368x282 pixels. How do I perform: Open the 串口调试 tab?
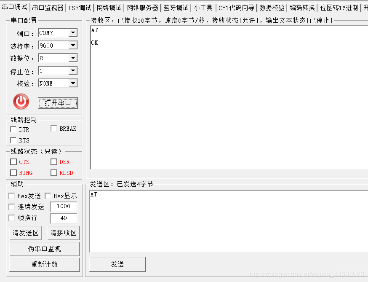tap(15, 7)
